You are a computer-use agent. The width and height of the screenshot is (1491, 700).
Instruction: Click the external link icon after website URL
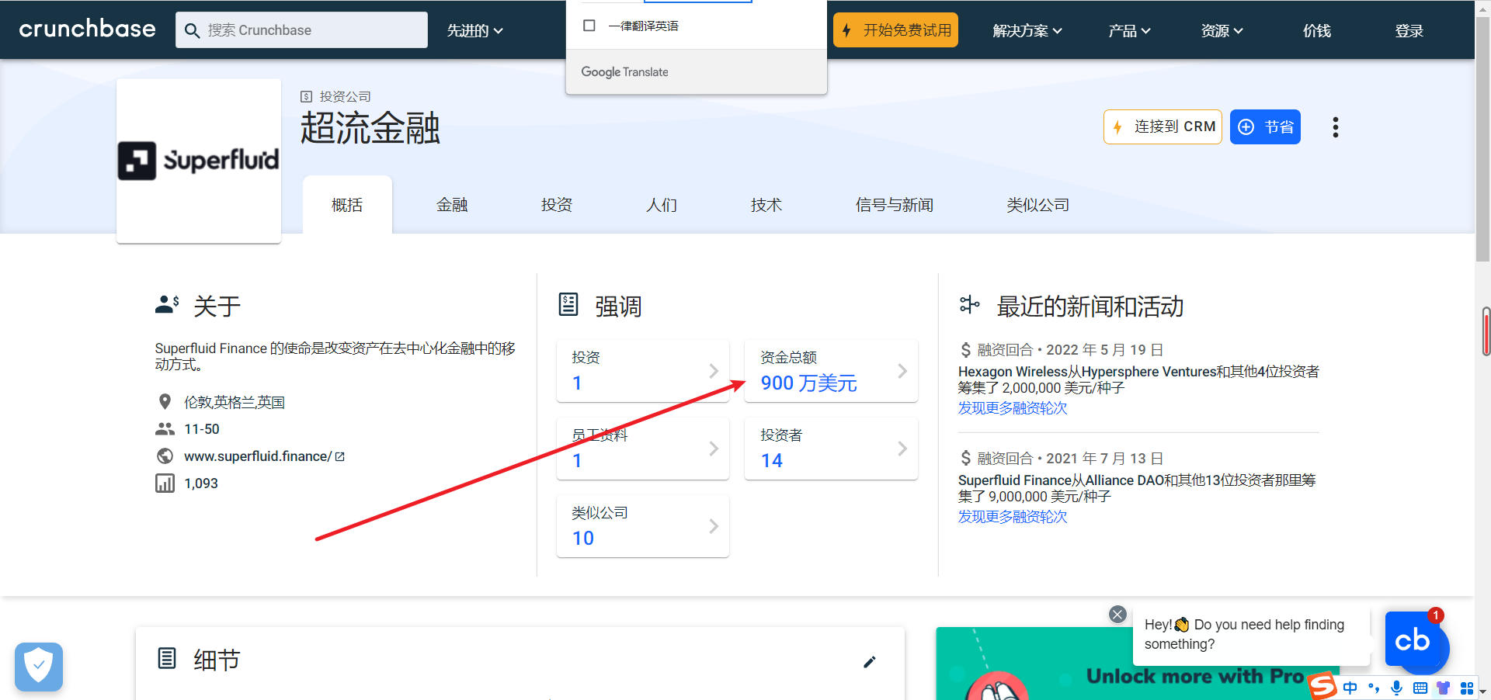tap(339, 456)
